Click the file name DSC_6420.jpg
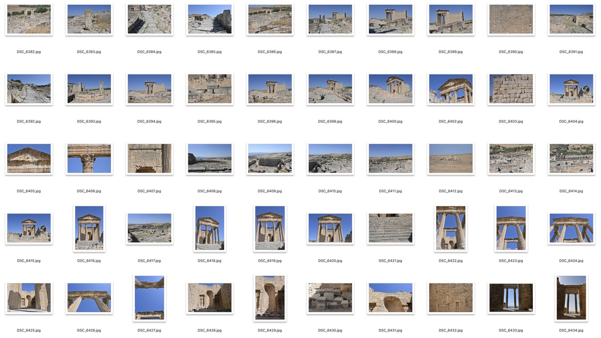The height and width of the screenshot is (338, 601). coord(330,261)
